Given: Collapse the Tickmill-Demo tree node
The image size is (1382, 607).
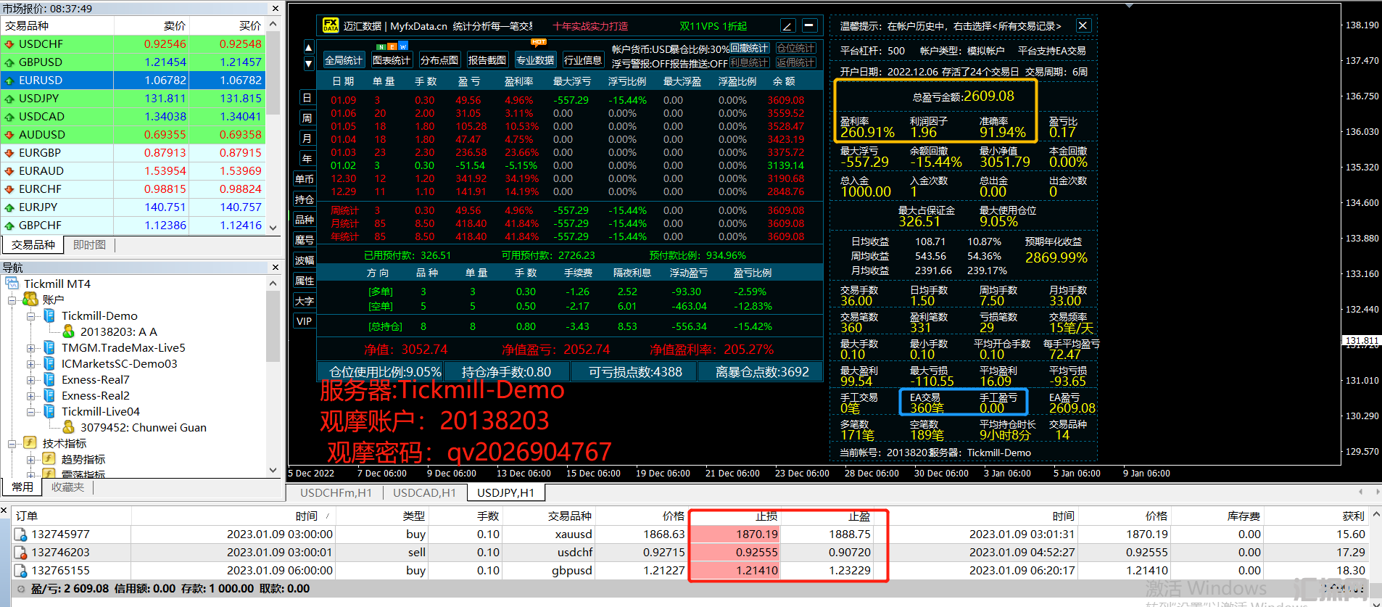Looking at the screenshot, I should pyautogui.click(x=30, y=315).
